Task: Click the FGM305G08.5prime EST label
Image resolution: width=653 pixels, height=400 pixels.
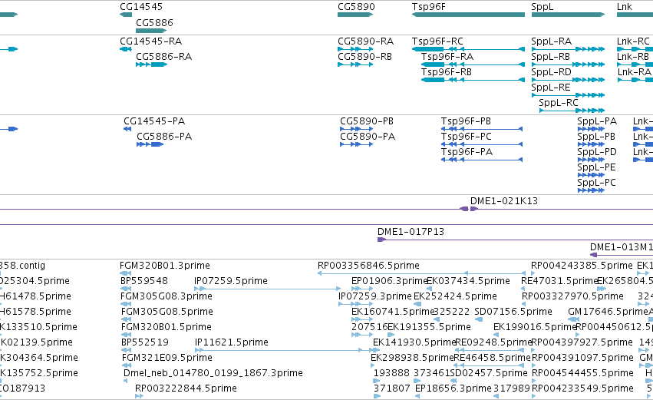Action: tap(167, 312)
